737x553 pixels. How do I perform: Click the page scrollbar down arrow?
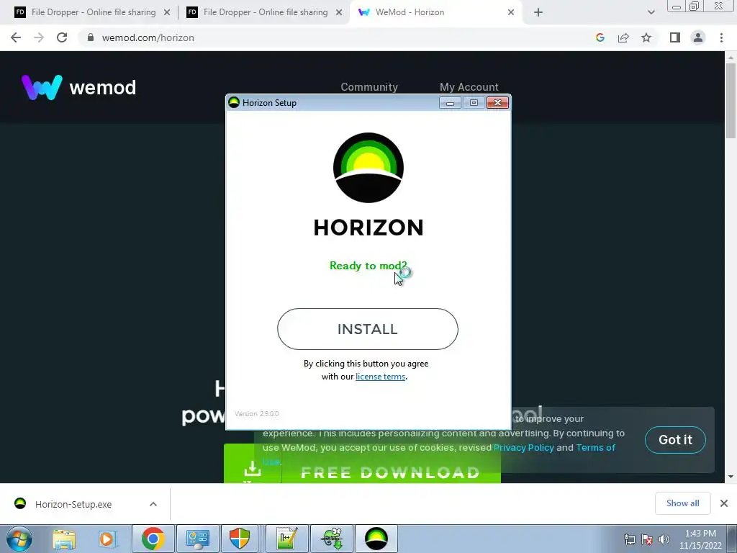click(731, 477)
